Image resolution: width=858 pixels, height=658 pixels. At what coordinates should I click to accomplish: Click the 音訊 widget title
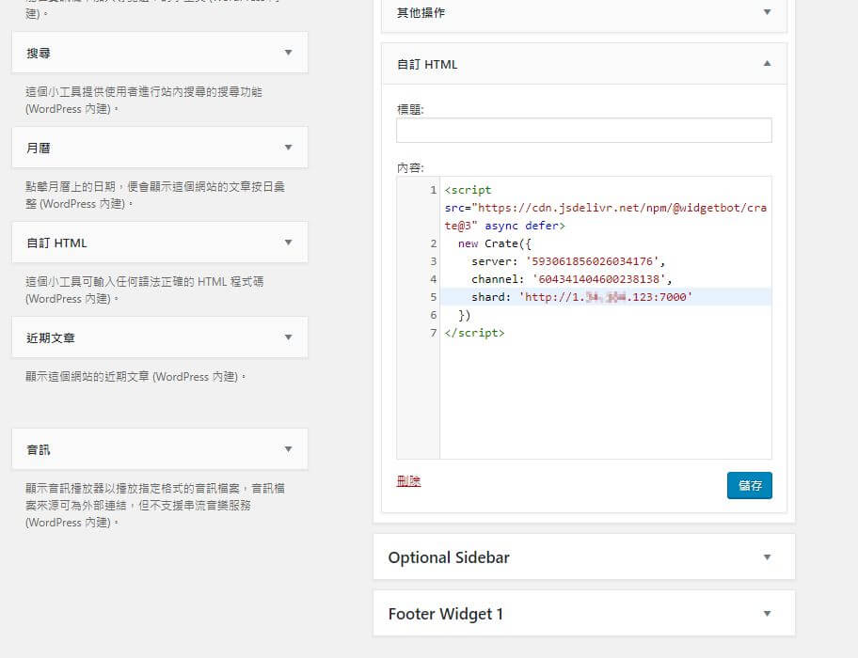pyautogui.click(x=39, y=449)
